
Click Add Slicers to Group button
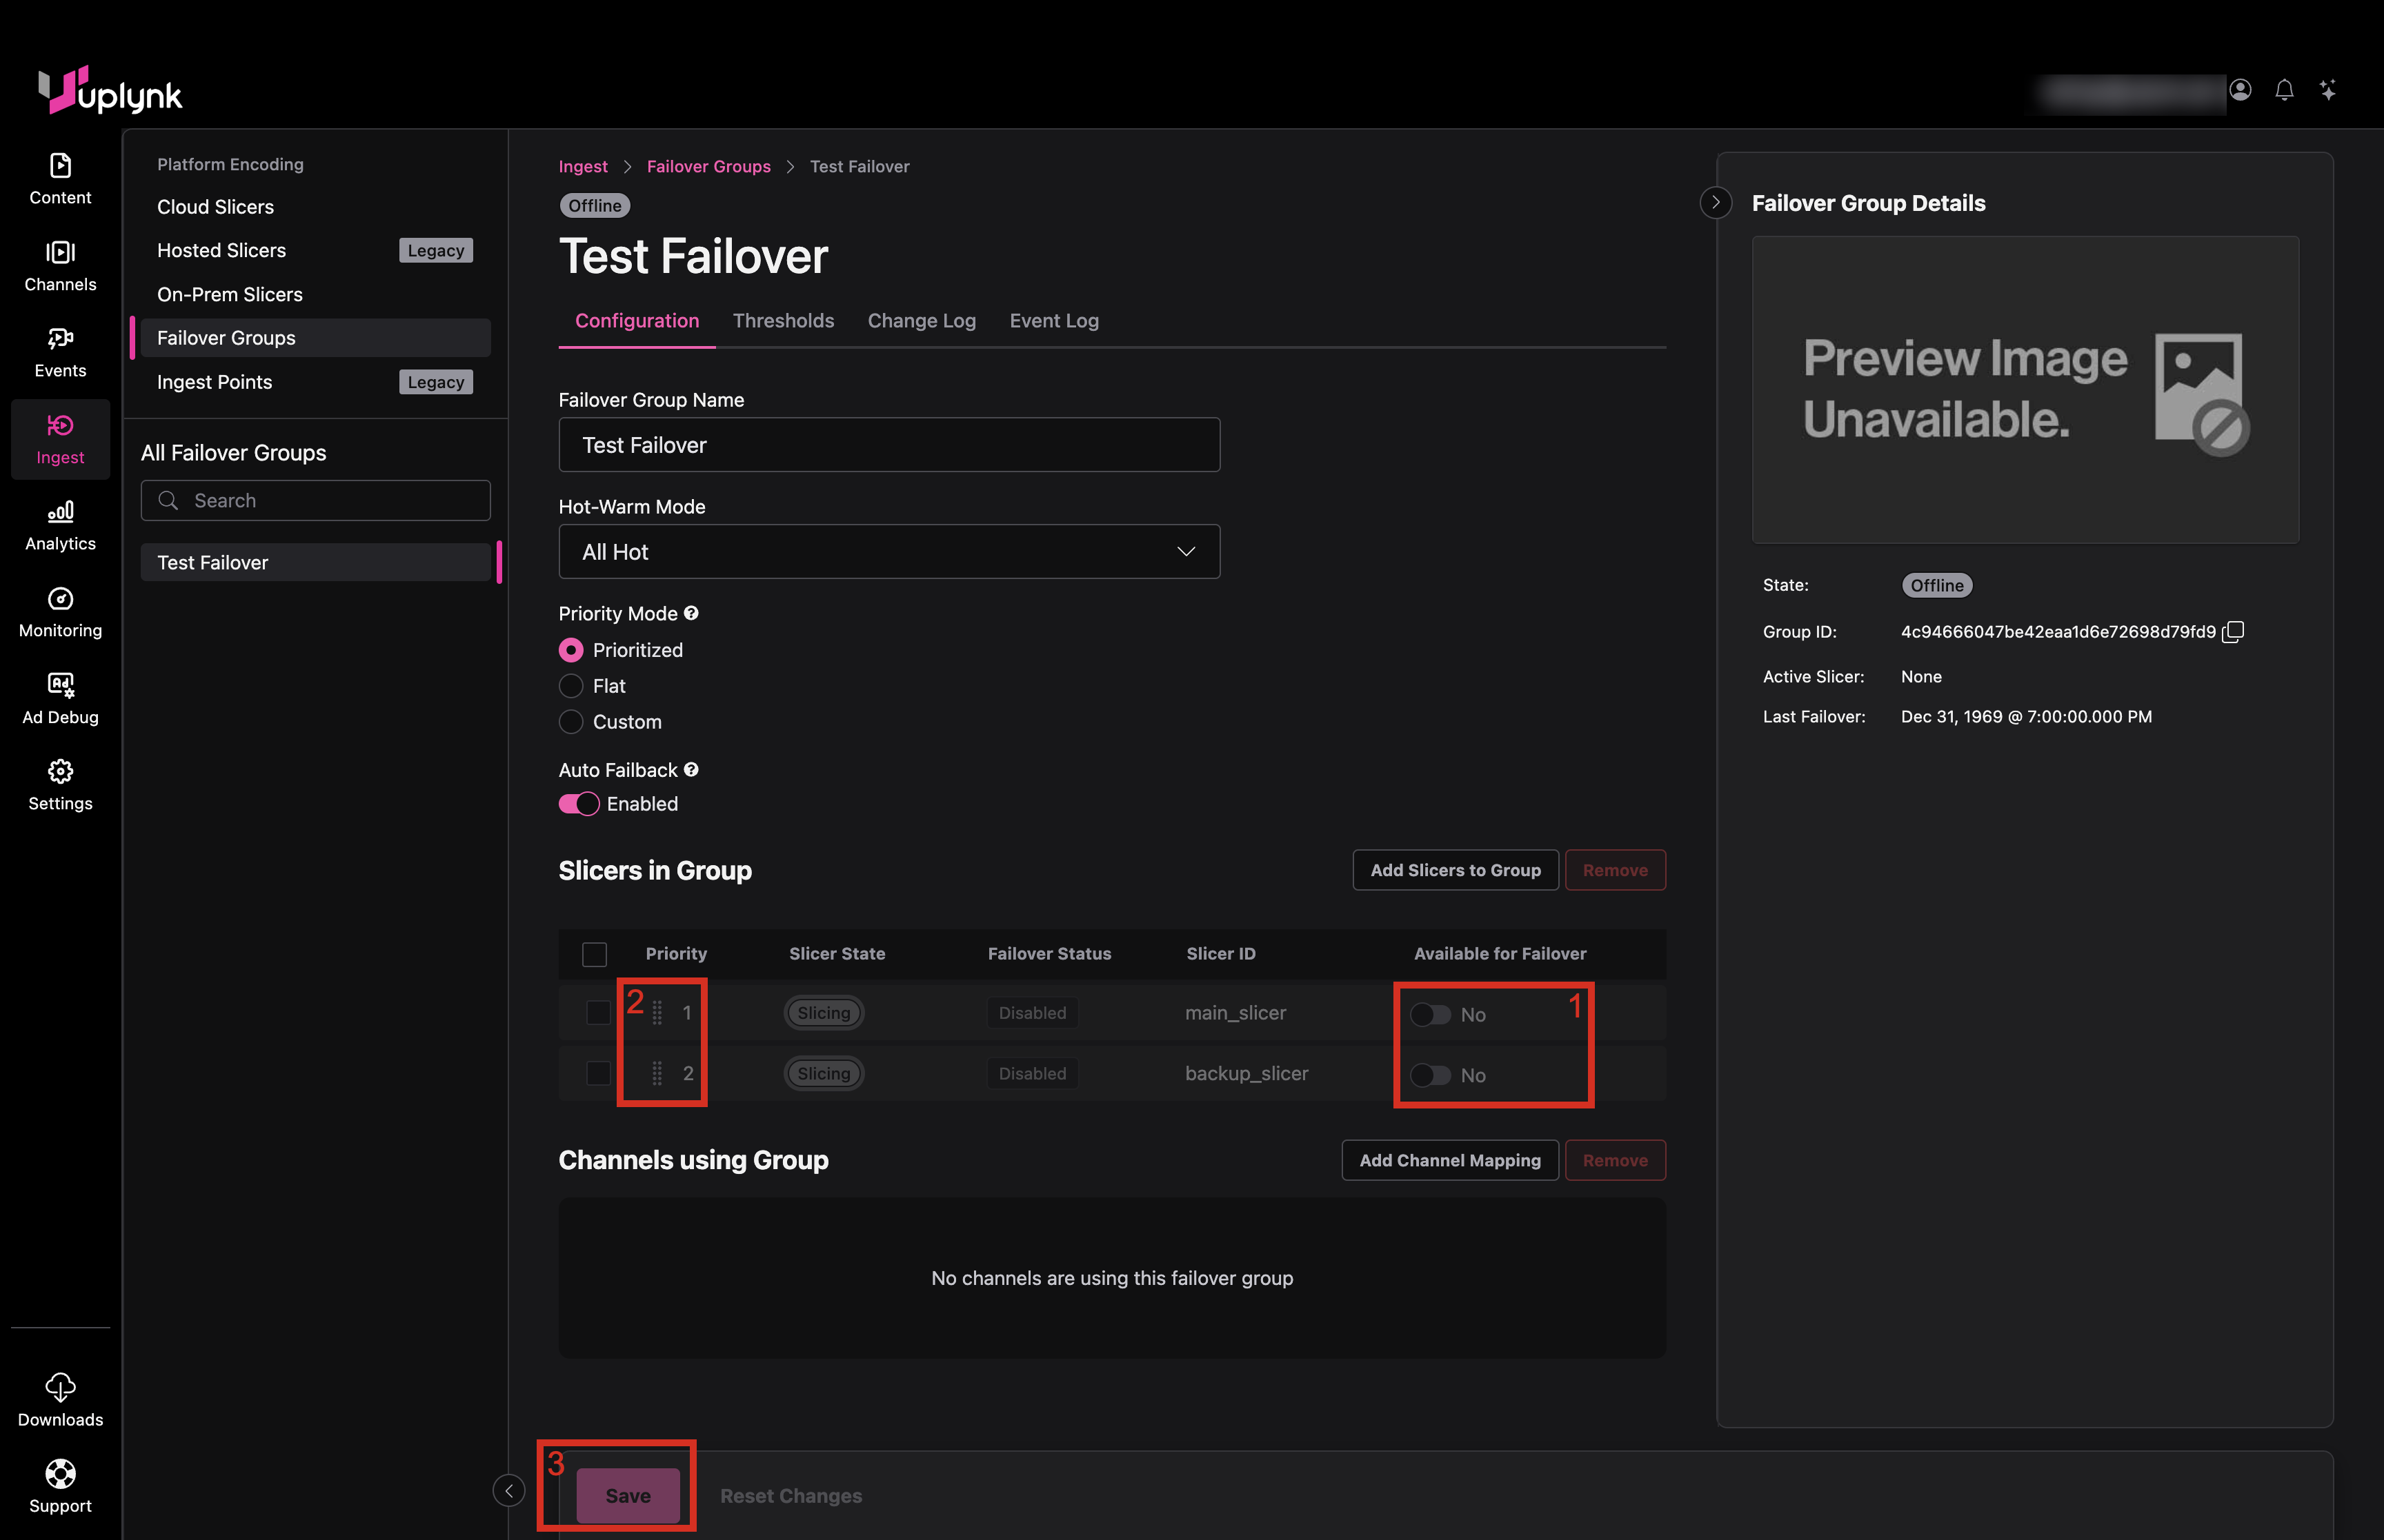tap(1455, 870)
